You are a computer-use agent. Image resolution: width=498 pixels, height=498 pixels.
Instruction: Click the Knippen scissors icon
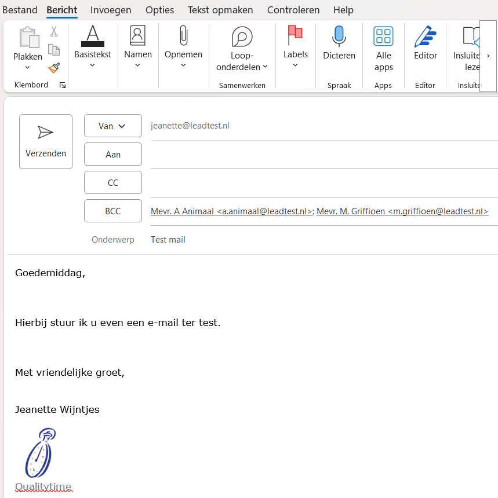(x=54, y=31)
